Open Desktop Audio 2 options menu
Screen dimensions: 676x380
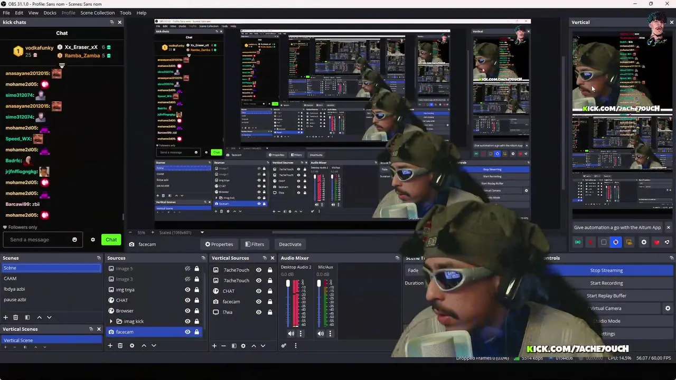click(x=301, y=334)
